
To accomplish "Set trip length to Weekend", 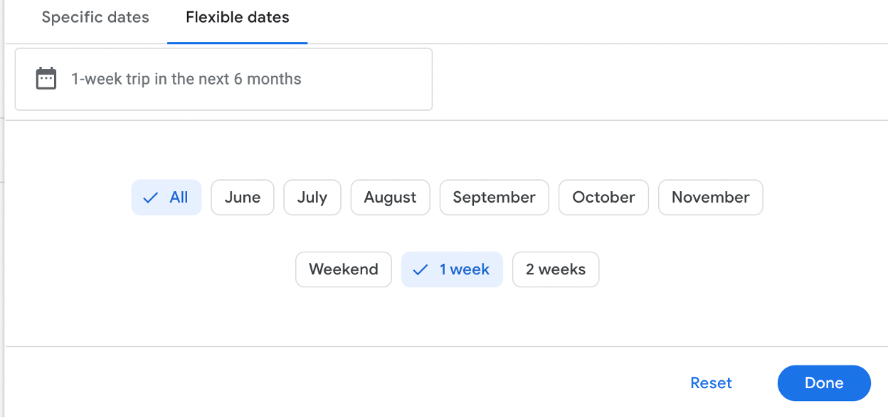I will 344,270.
